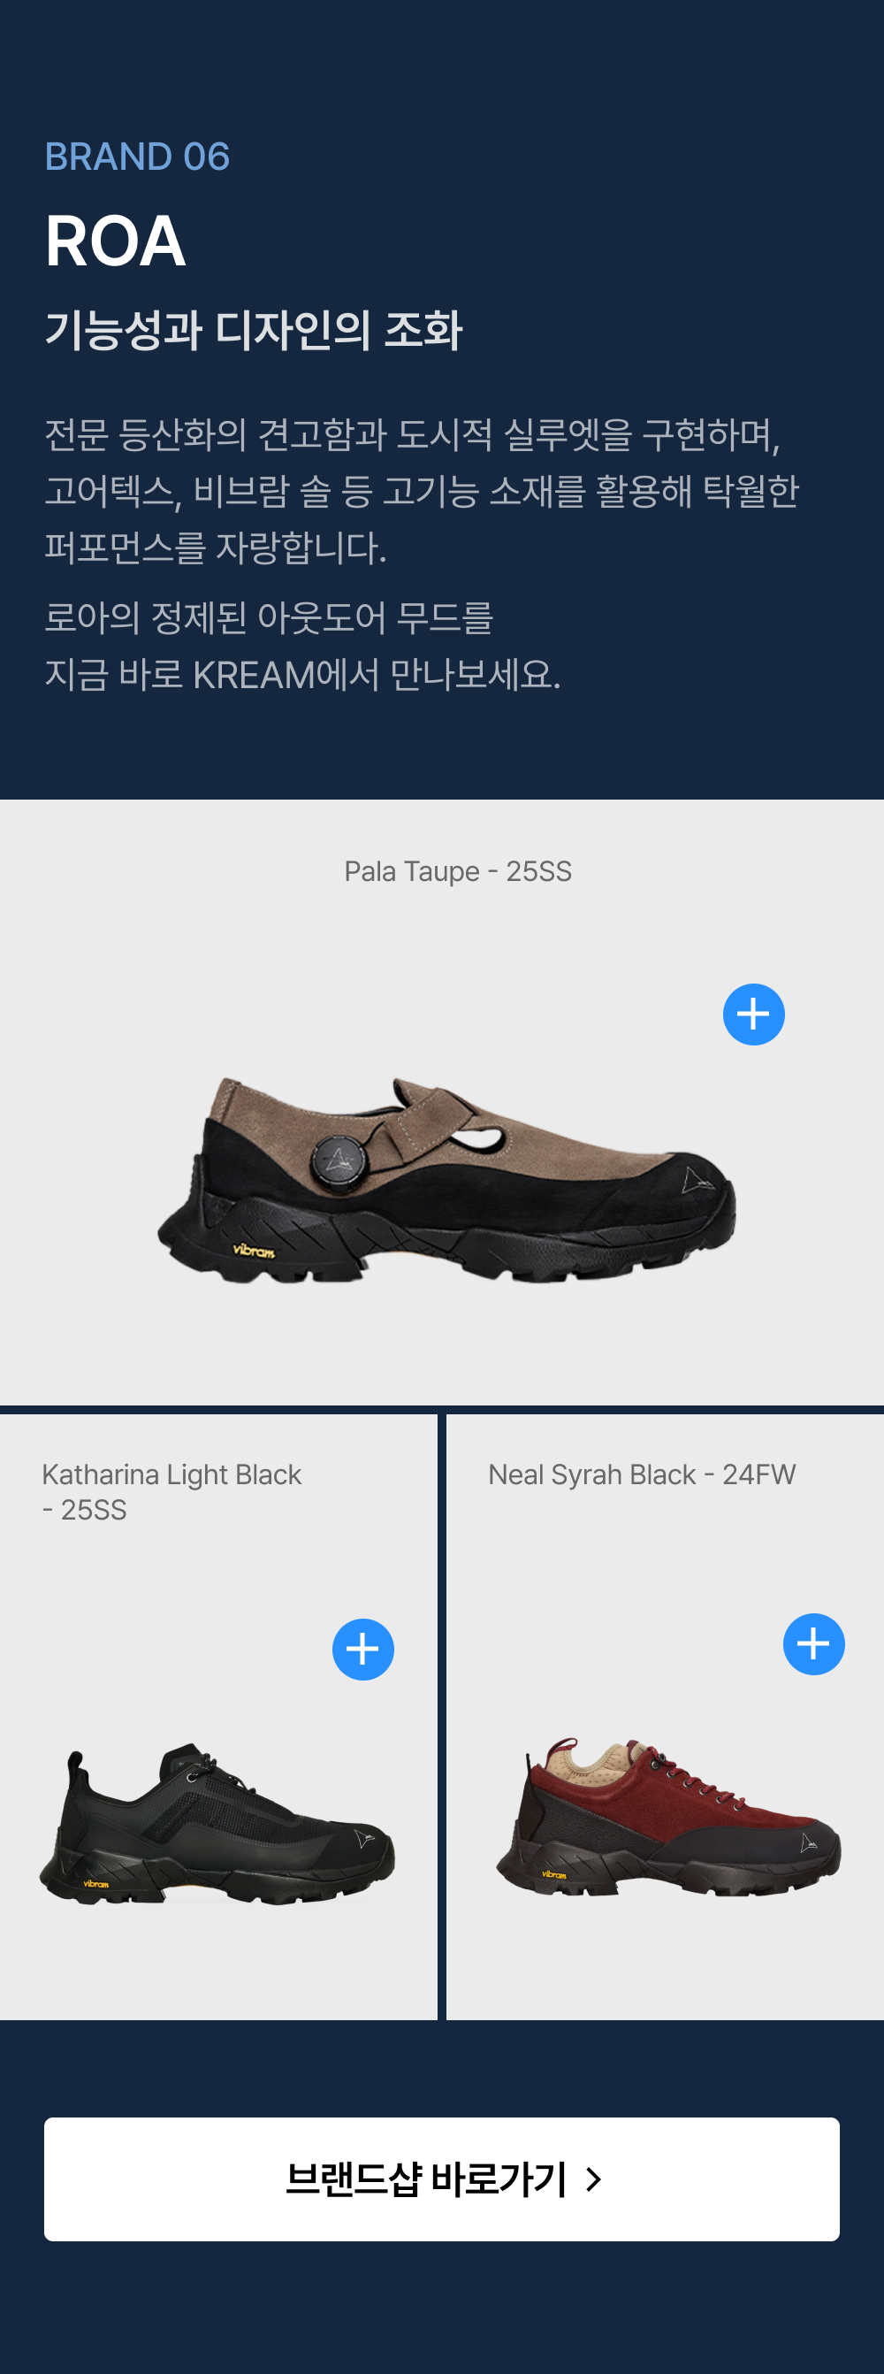Click the 브랜드샵 바로가기 button
This screenshot has height=2374, width=884.
[x=442, y=2179]
